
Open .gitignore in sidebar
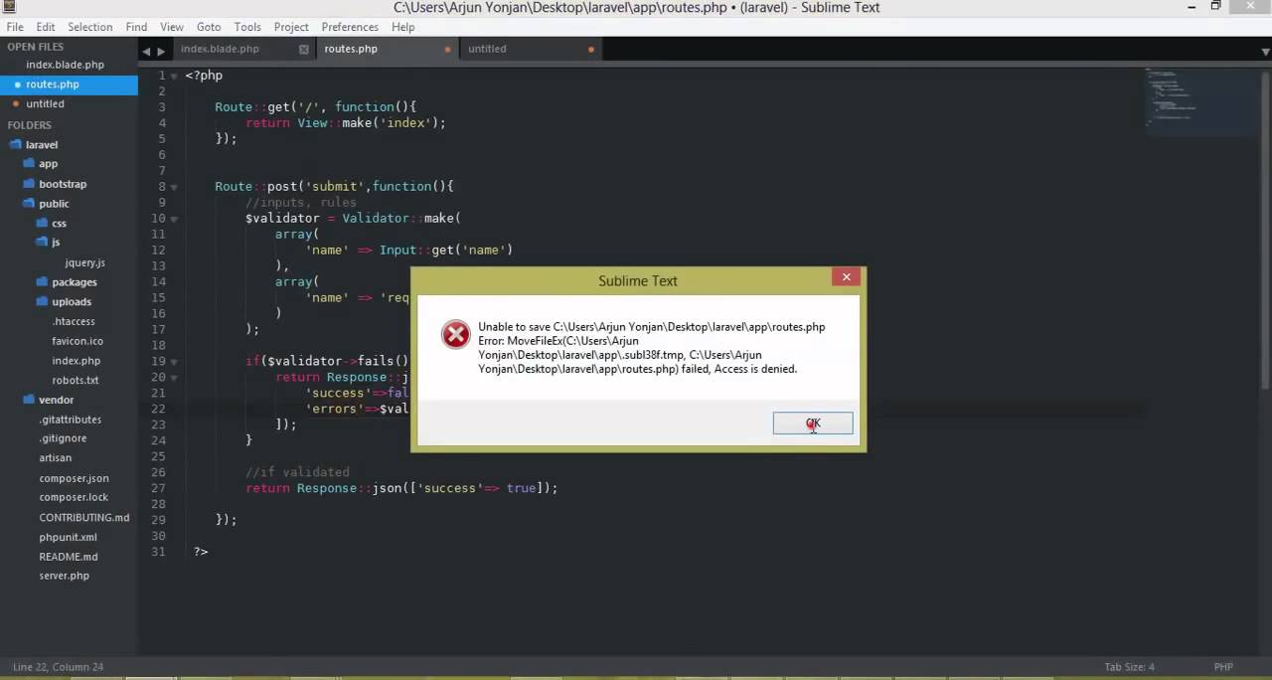(x=63, y=438)
